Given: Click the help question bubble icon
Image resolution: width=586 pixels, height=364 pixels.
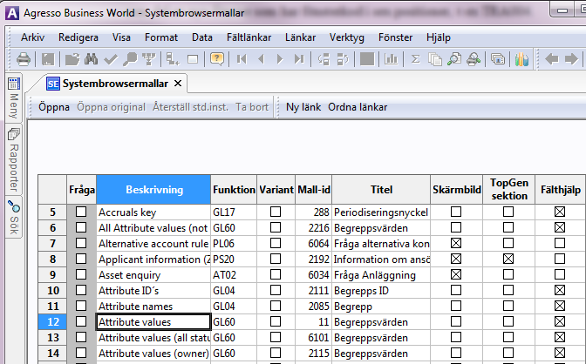Looking at the screenshot, I should 217,59.
